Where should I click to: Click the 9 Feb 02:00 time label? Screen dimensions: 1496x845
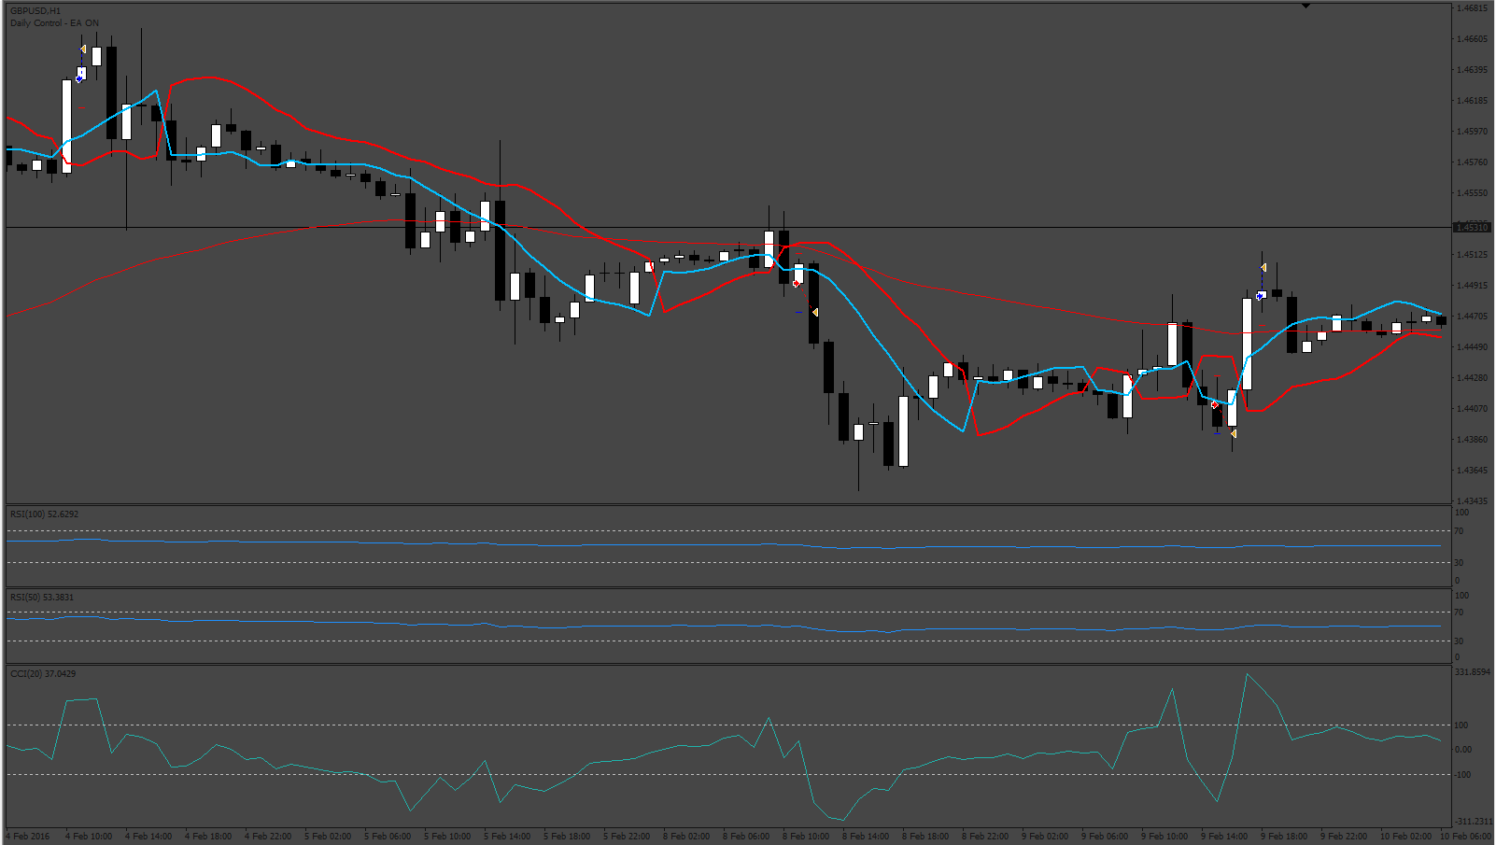(x=1045, y=837)
